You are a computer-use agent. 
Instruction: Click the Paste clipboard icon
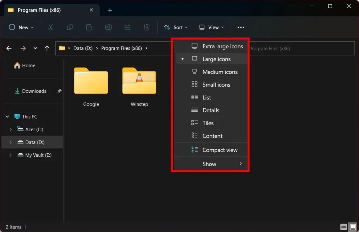pos(89,27)
